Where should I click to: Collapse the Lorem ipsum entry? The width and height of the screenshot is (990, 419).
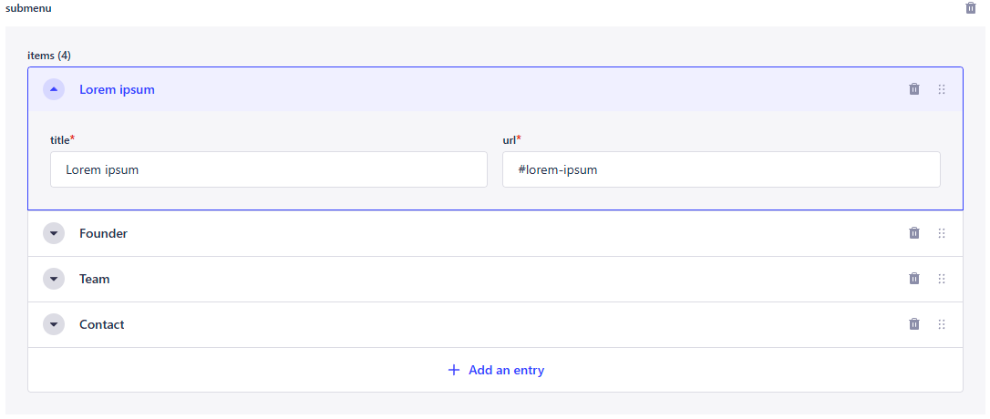(54, 89)
